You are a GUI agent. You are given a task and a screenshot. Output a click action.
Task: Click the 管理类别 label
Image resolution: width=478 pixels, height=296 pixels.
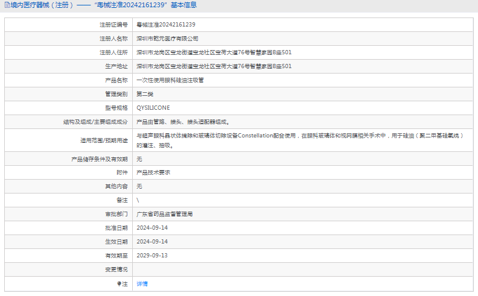(116, 94)
